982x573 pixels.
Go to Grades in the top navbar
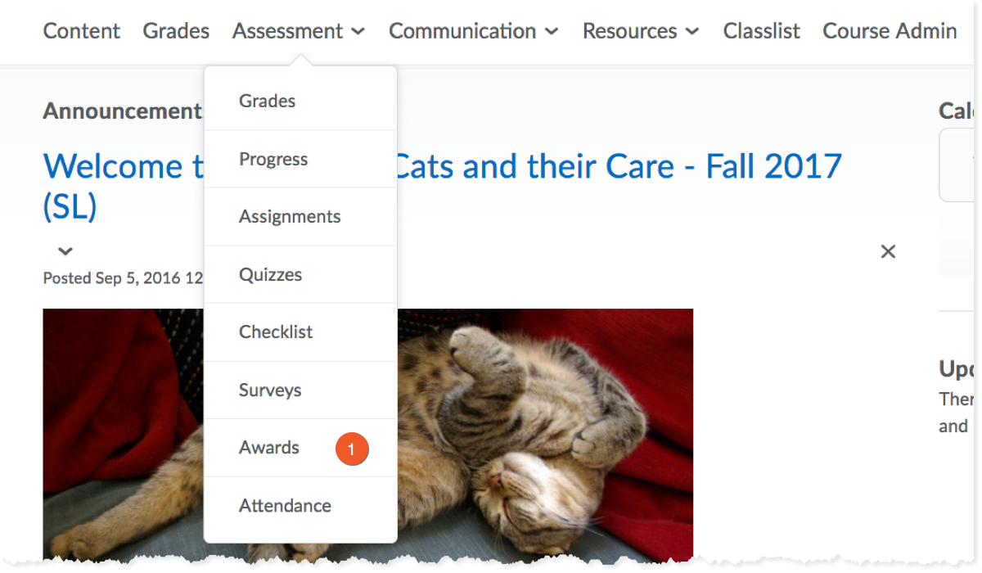tap(176, 31)
